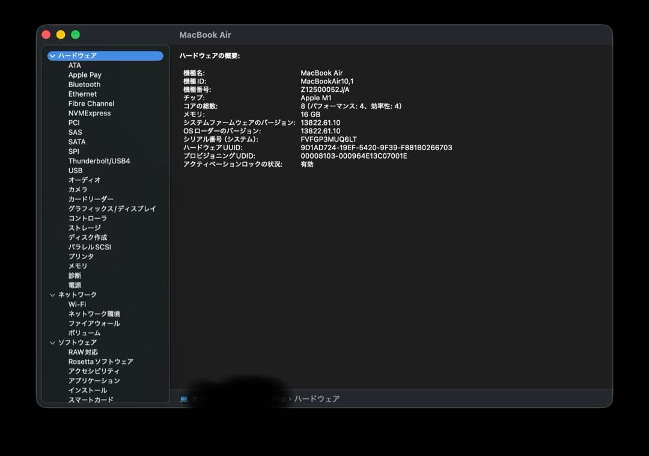Collapse the ネットワーク section chevron
The width and height of the screenshot is (649, 456).
click(52, 295)
